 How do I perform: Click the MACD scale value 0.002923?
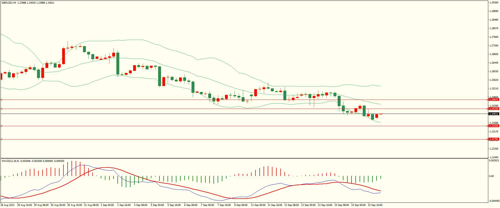click(494, 161)
